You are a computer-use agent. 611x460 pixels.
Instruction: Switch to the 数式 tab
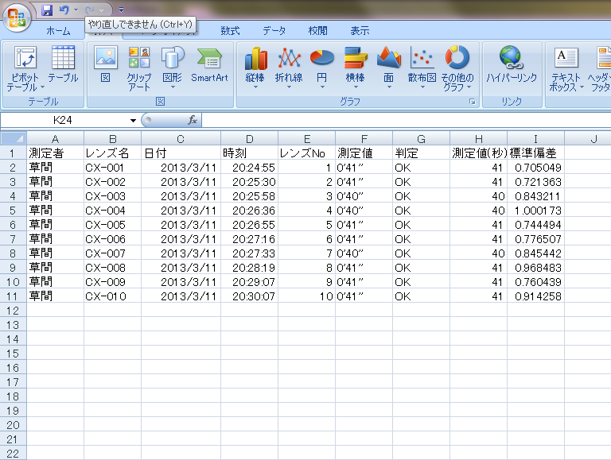point(230,31)
